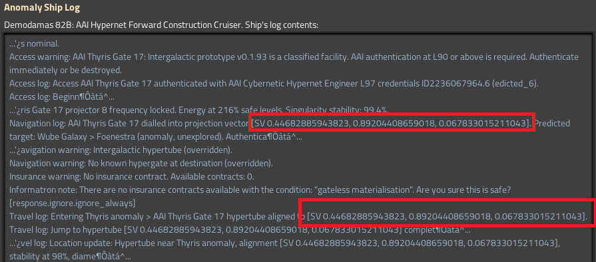Click the Demodamas 82B ship description line
This screenshot has height=262, width=596.
click(160, 25)
